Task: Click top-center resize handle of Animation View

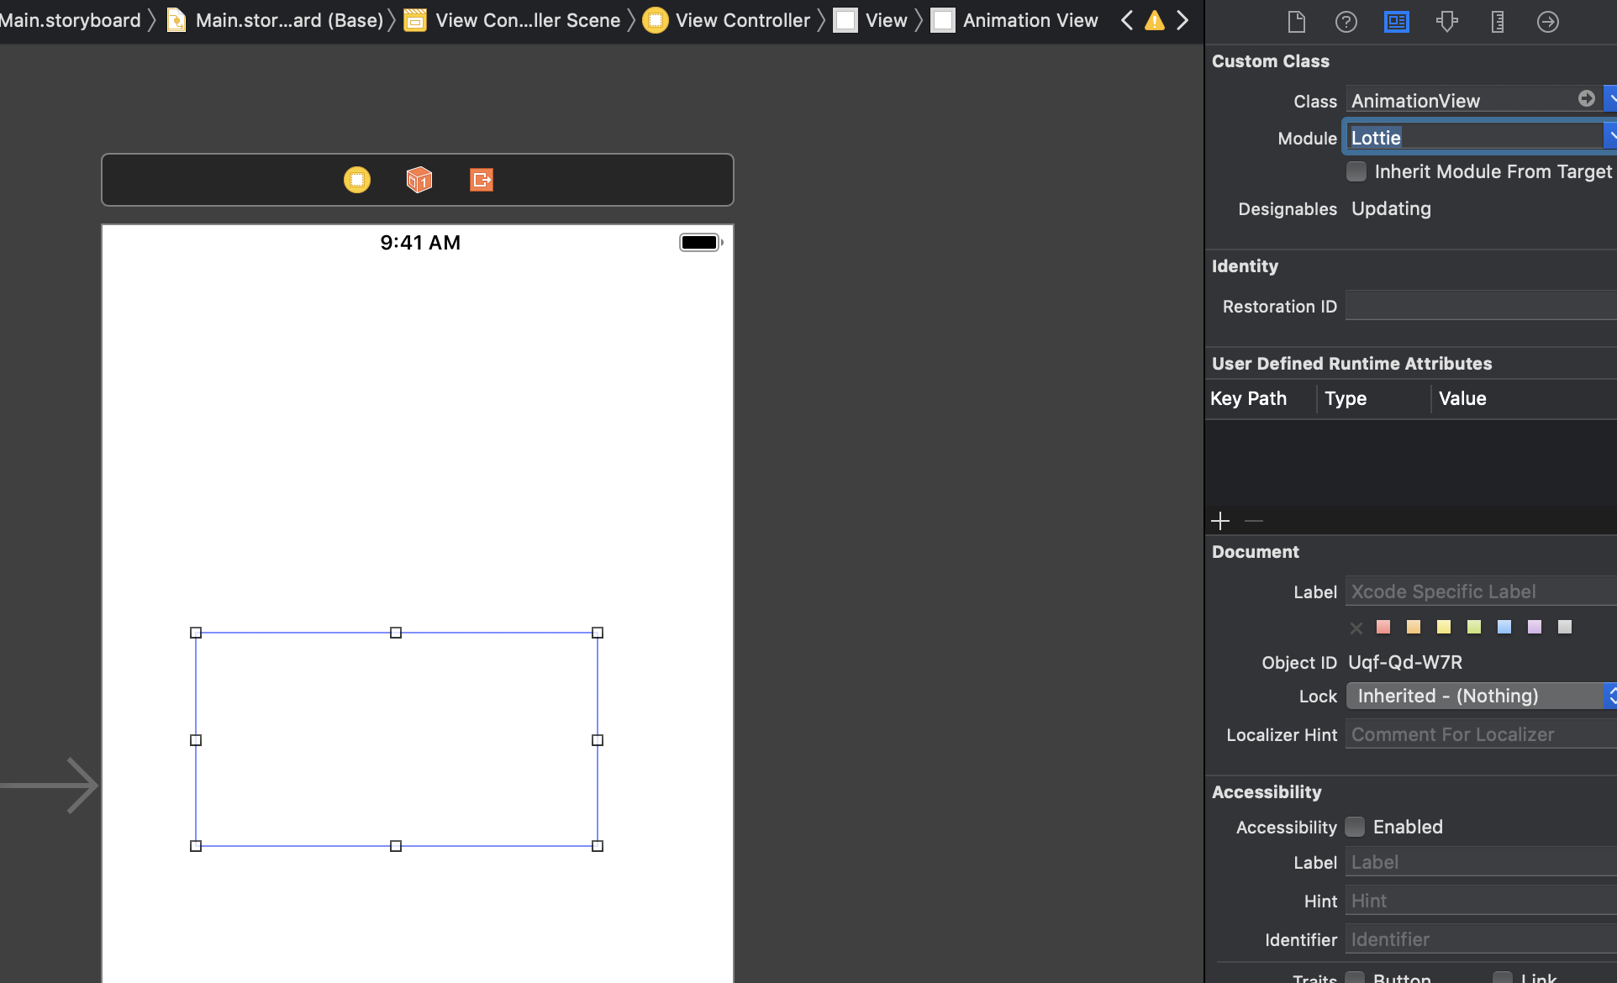Action: pos(396,633)
